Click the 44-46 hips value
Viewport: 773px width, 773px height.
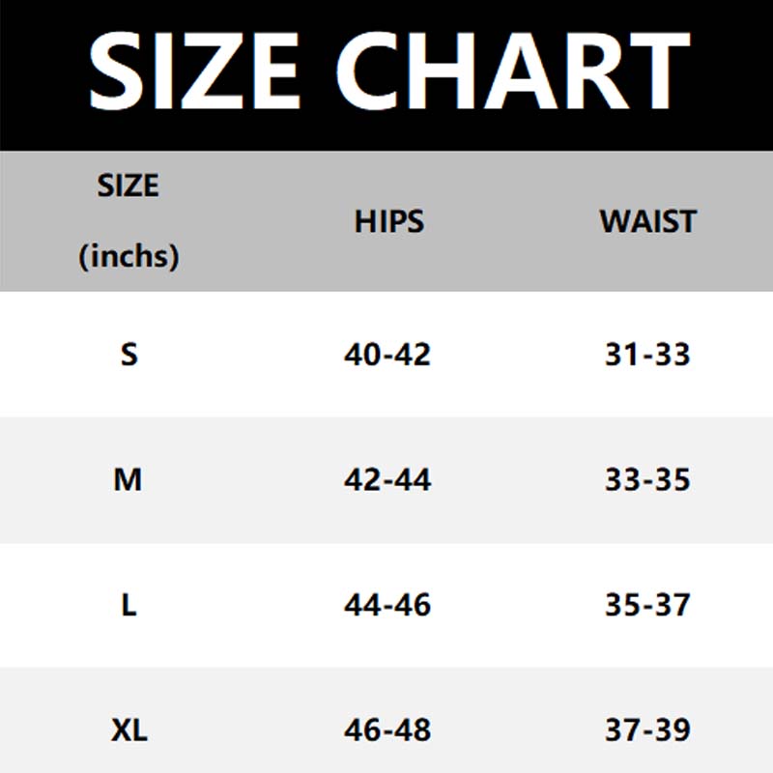coord(387,605)
